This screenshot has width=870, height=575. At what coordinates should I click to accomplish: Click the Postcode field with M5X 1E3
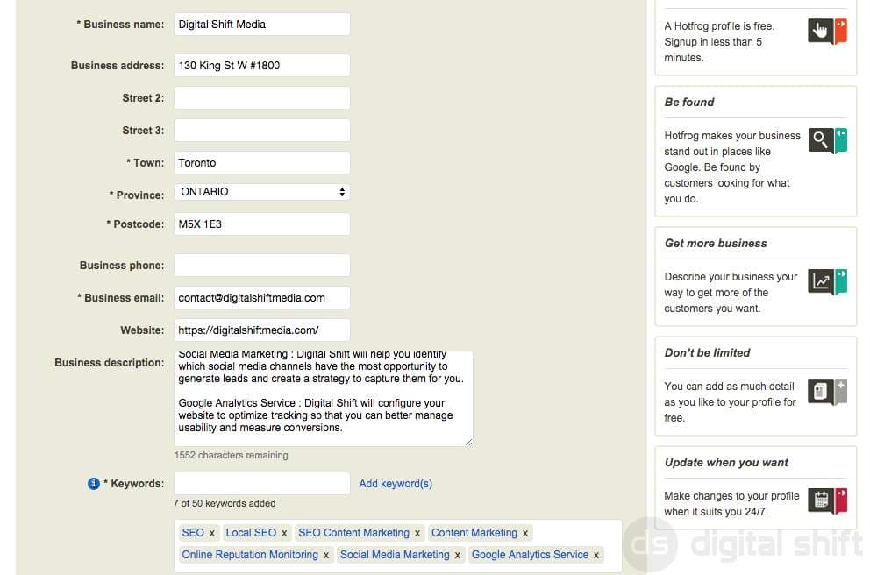point(262,224)
